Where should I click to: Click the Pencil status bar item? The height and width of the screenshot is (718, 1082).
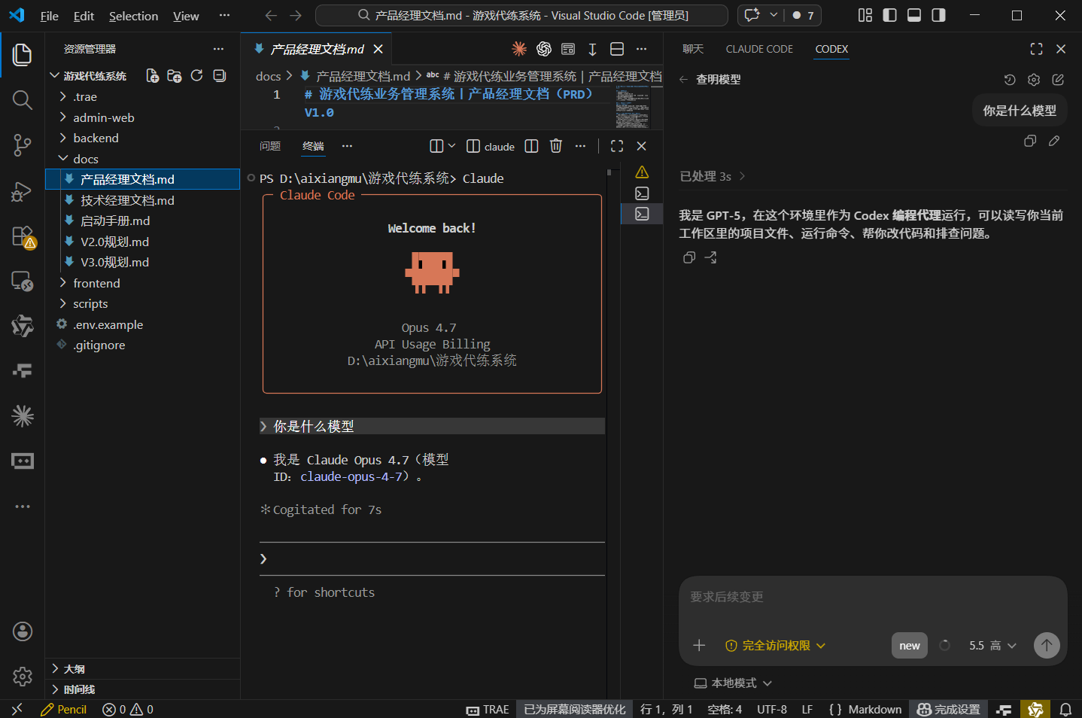[x=63, y=709]
